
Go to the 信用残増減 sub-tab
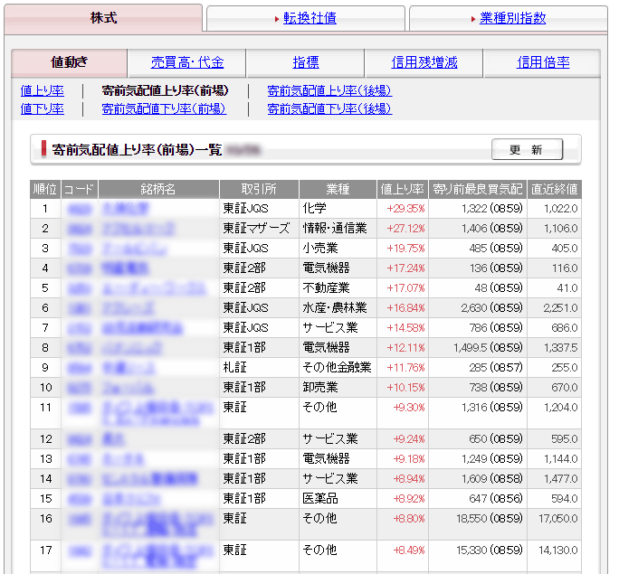click(x=424, y=62)
